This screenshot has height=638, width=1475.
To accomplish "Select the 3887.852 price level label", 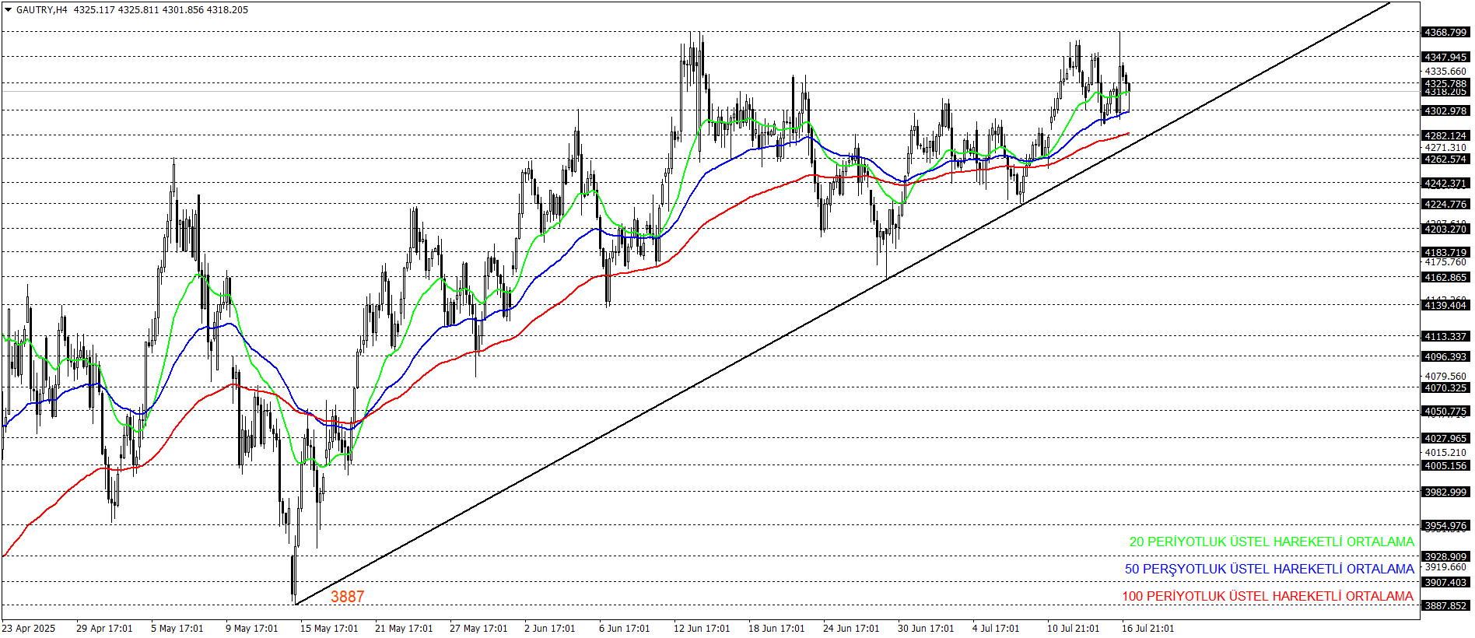I will click(1445, 605).
